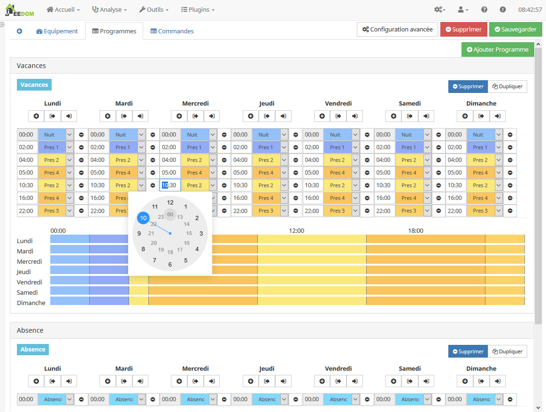The width and height of the screenshot is (546, 412).
Task: Expand Dimanche 16:00 Pres 4 dropdown
Action: point(498,198)
